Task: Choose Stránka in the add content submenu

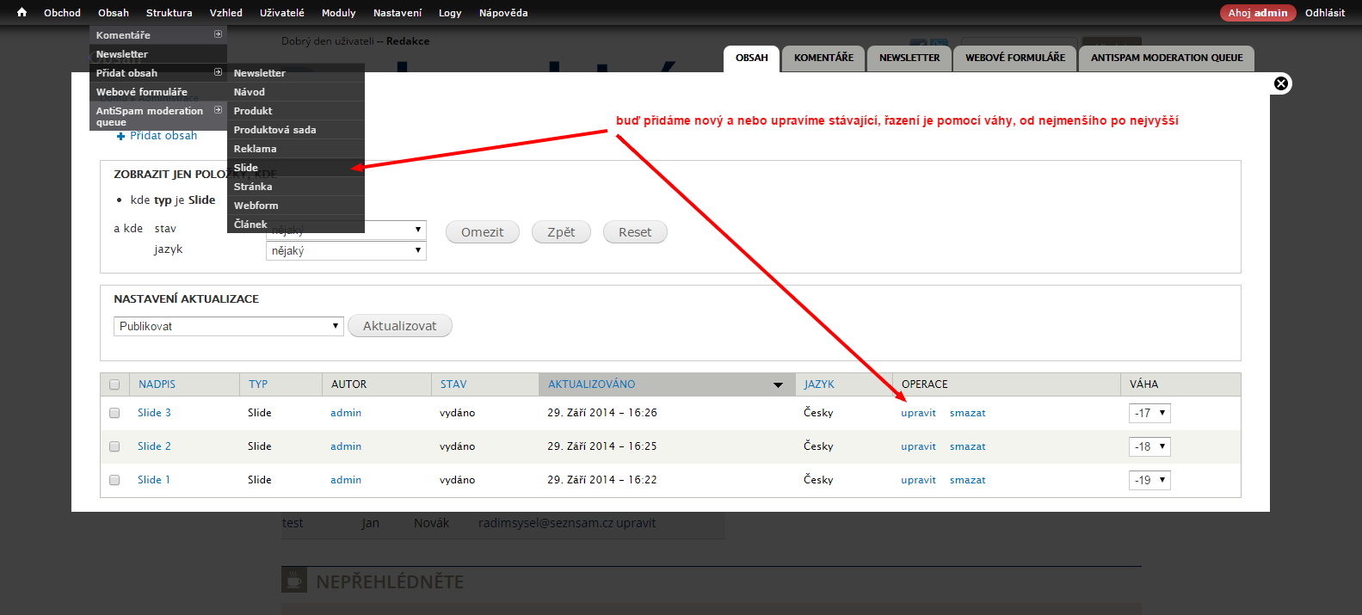Action: coord(296,187)
